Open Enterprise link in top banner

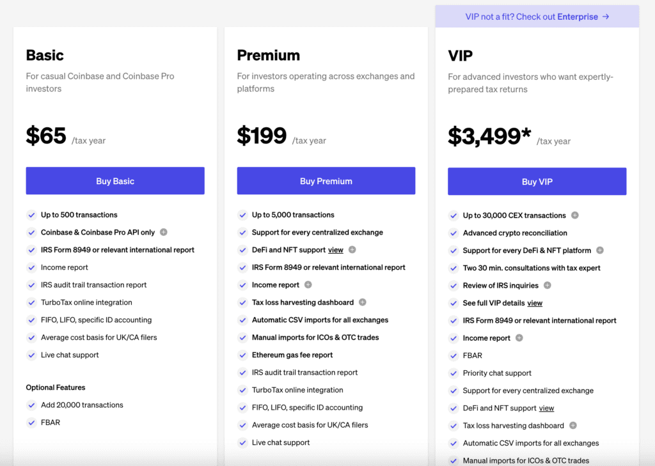[578, 17]
